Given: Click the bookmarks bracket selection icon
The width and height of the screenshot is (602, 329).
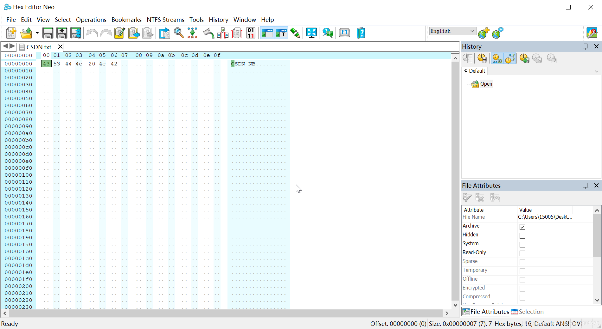Looking at the screenshot, I should coord(223,33).
